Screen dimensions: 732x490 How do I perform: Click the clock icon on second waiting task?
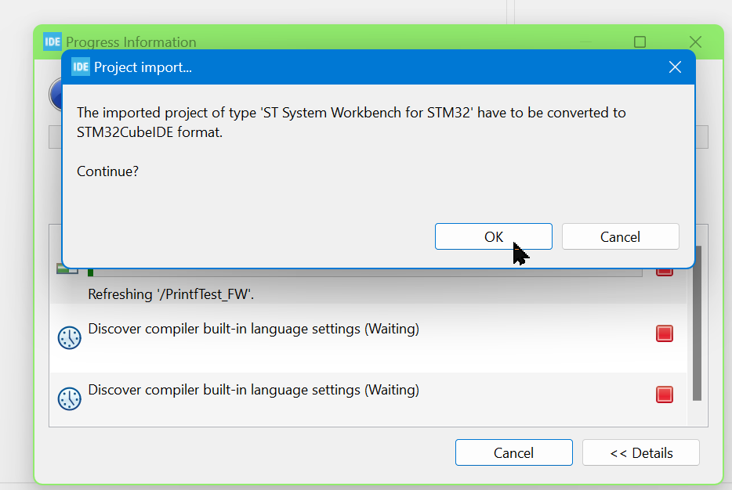pyautogui.click(x=69, y=399)
